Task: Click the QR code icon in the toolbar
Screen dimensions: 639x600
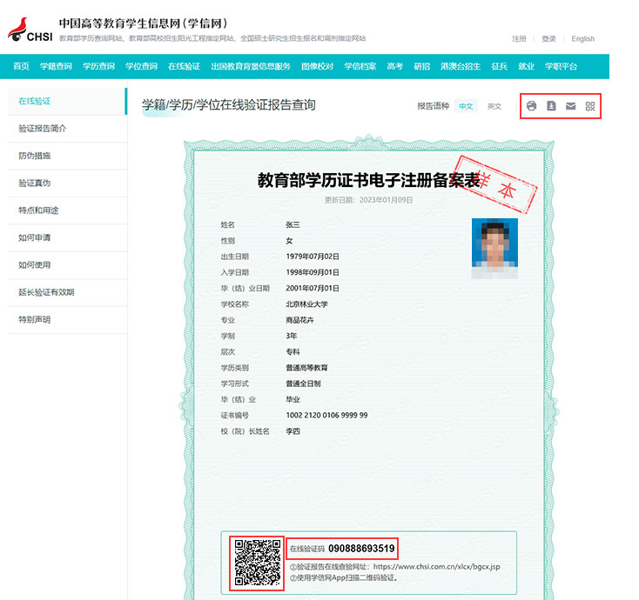Action: tap(590, 106)
